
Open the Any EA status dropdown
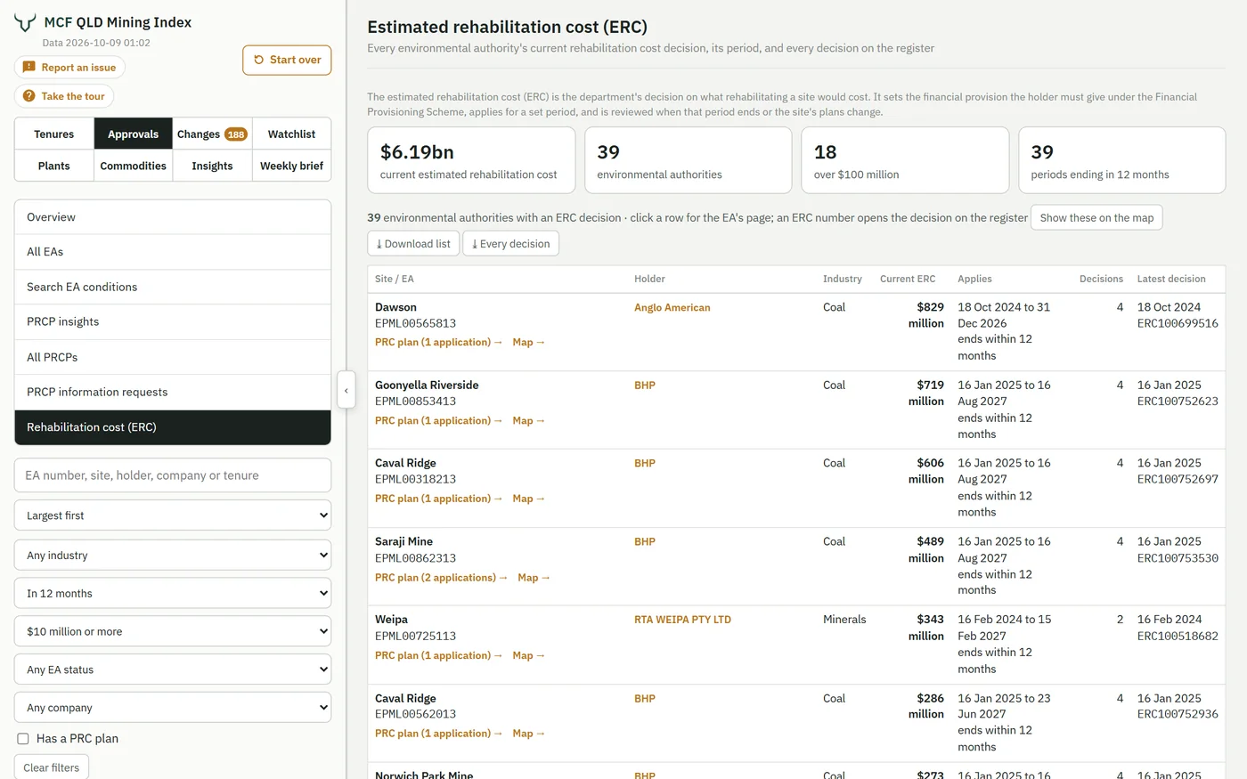(x=173, y=669)
